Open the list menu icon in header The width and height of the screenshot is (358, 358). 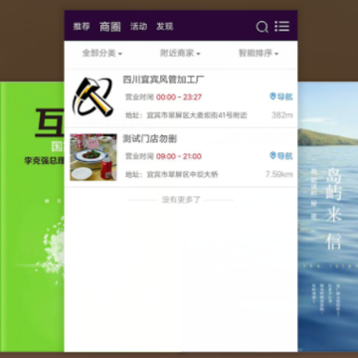[282, 27]
